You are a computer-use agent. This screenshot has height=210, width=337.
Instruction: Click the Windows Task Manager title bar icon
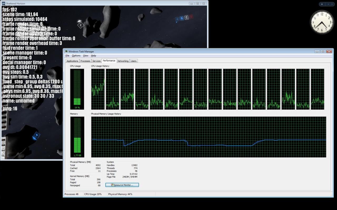pos(66,51)
